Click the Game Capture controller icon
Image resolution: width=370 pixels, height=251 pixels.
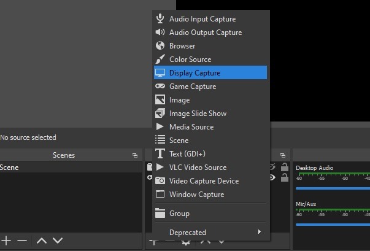tap(160, 87)
